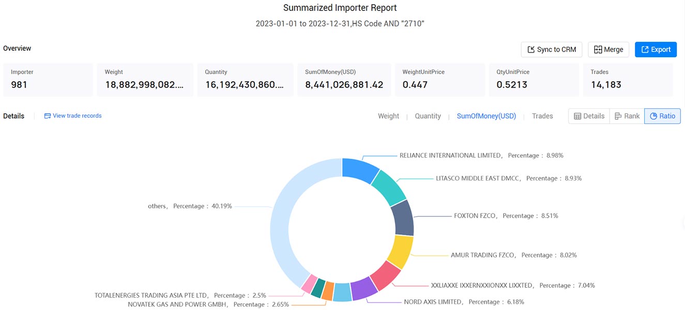
Task: Switch metric to Weight
Action: click(x=388, y=116)
